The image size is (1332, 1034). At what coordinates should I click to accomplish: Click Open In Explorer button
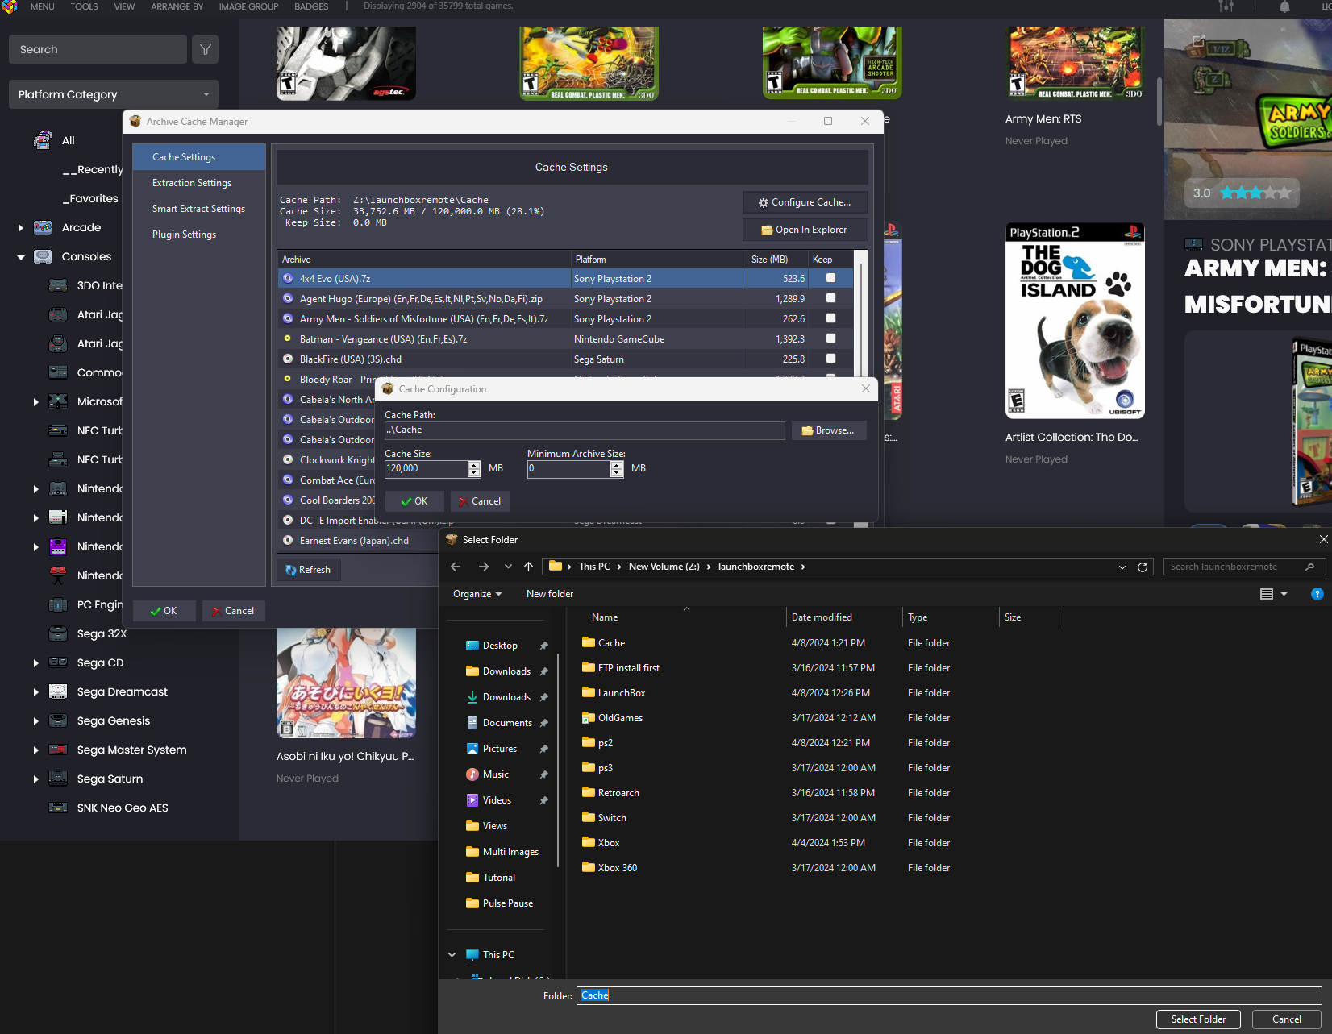[x=805, y=230]
